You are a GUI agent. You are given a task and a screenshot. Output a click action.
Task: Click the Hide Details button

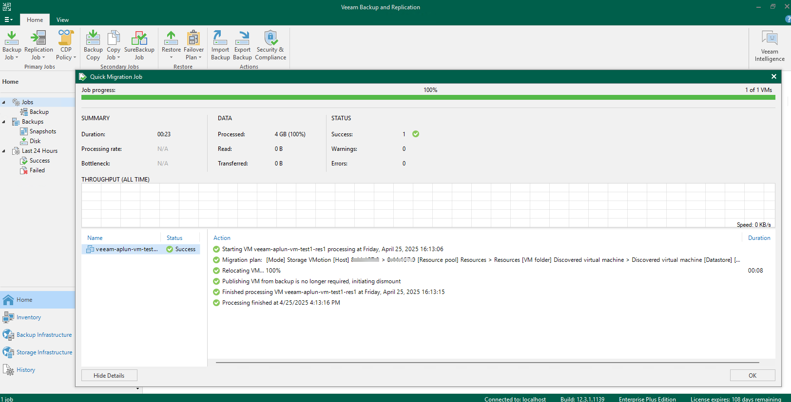point(109,375)
